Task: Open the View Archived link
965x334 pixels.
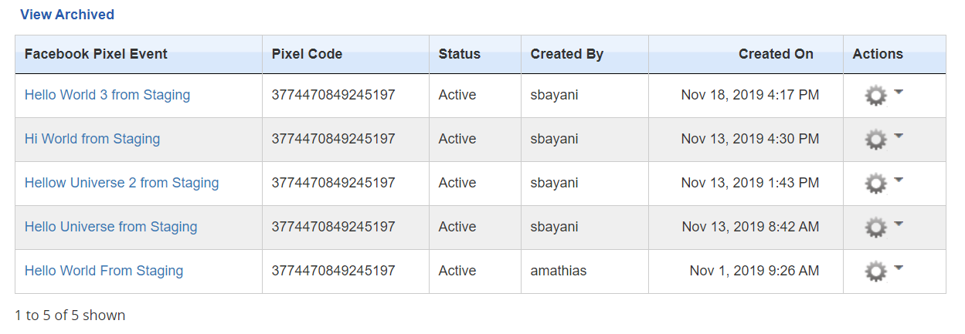Action: pos(66,15)
